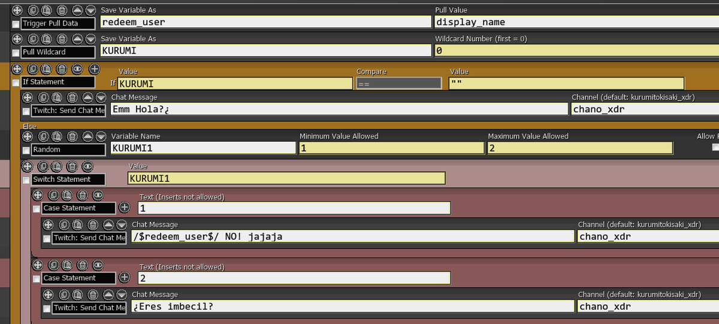Move Pull Wildcard command down
The width and height of the screenshot is (719, 324).
pos(90,39)
